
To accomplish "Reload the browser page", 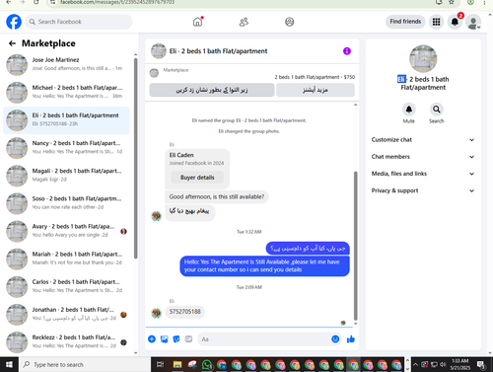I will click(x=36, y=2).
